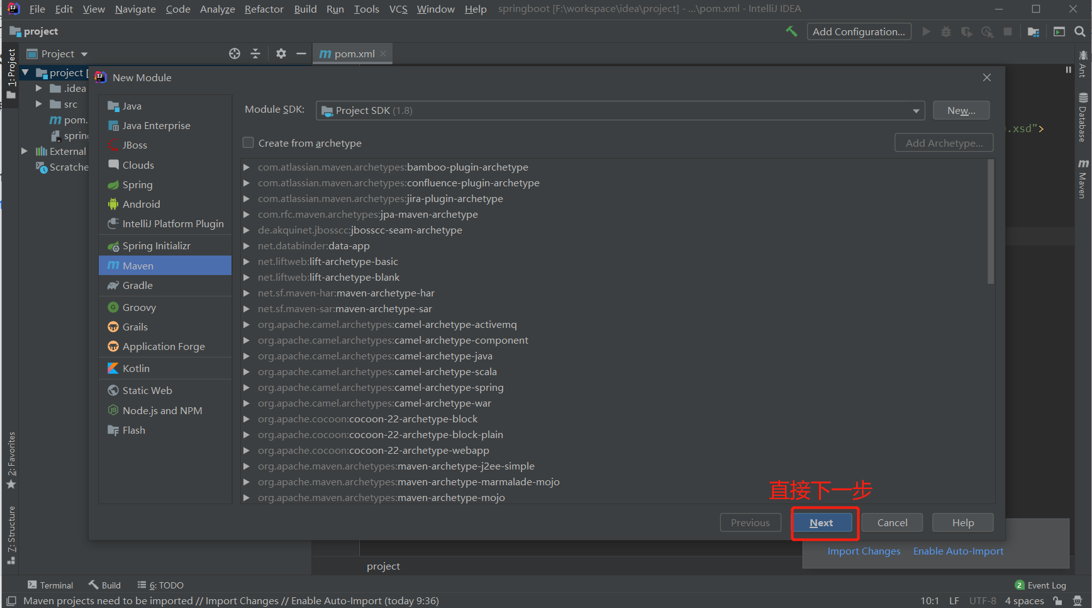Hide the Project panel with minus icon
The height and width of the screenshot is (608, 1092).
301,53
